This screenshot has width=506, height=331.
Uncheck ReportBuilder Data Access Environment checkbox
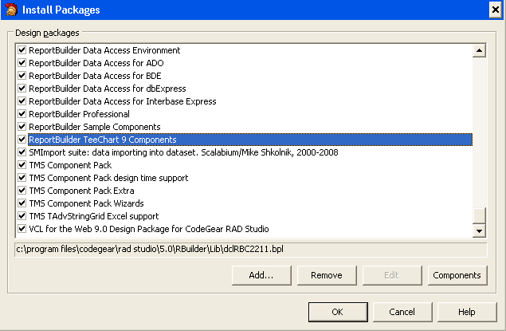pos(22,50)
